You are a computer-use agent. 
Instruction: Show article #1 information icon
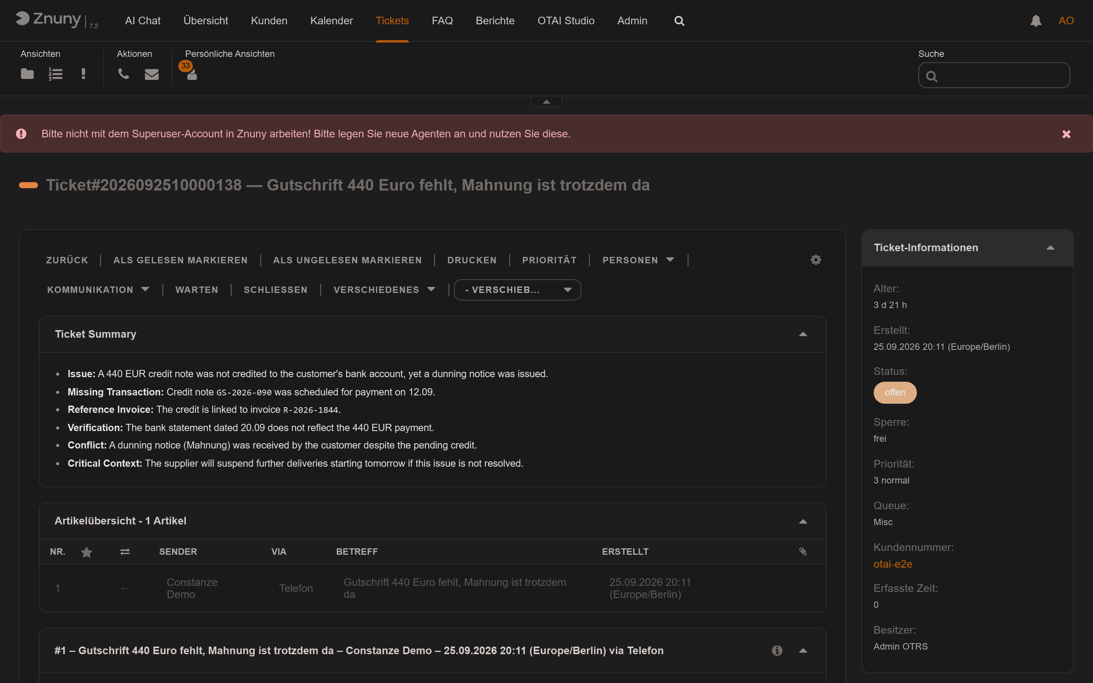pyautogui.click(x=777, y=650)
